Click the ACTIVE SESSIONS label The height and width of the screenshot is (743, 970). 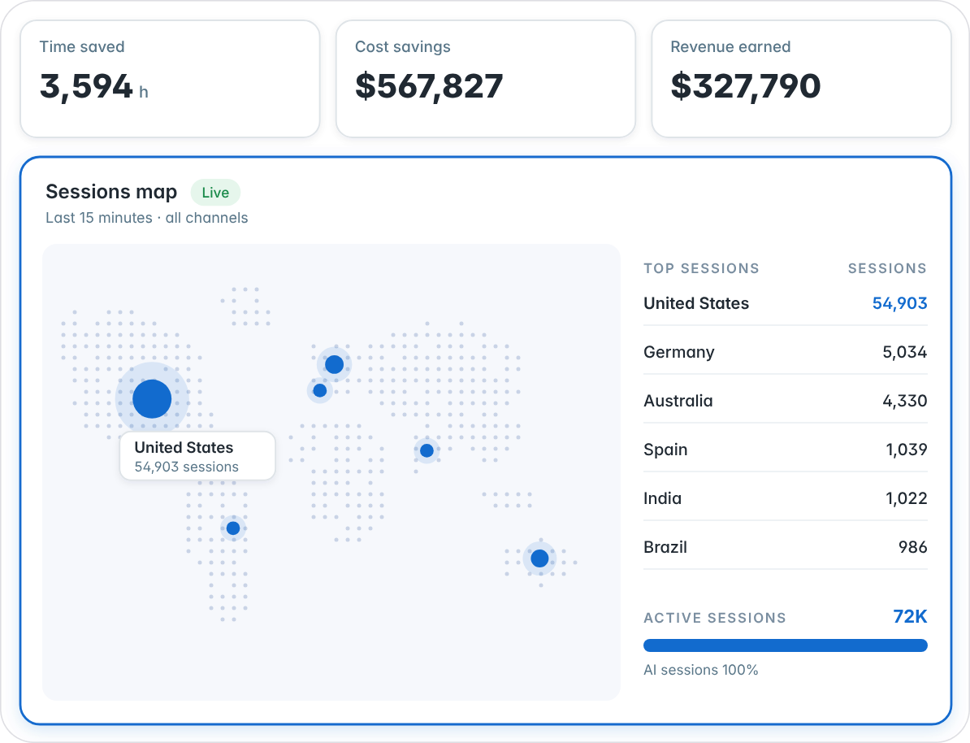pyautogui.click(x=715, y=618)
